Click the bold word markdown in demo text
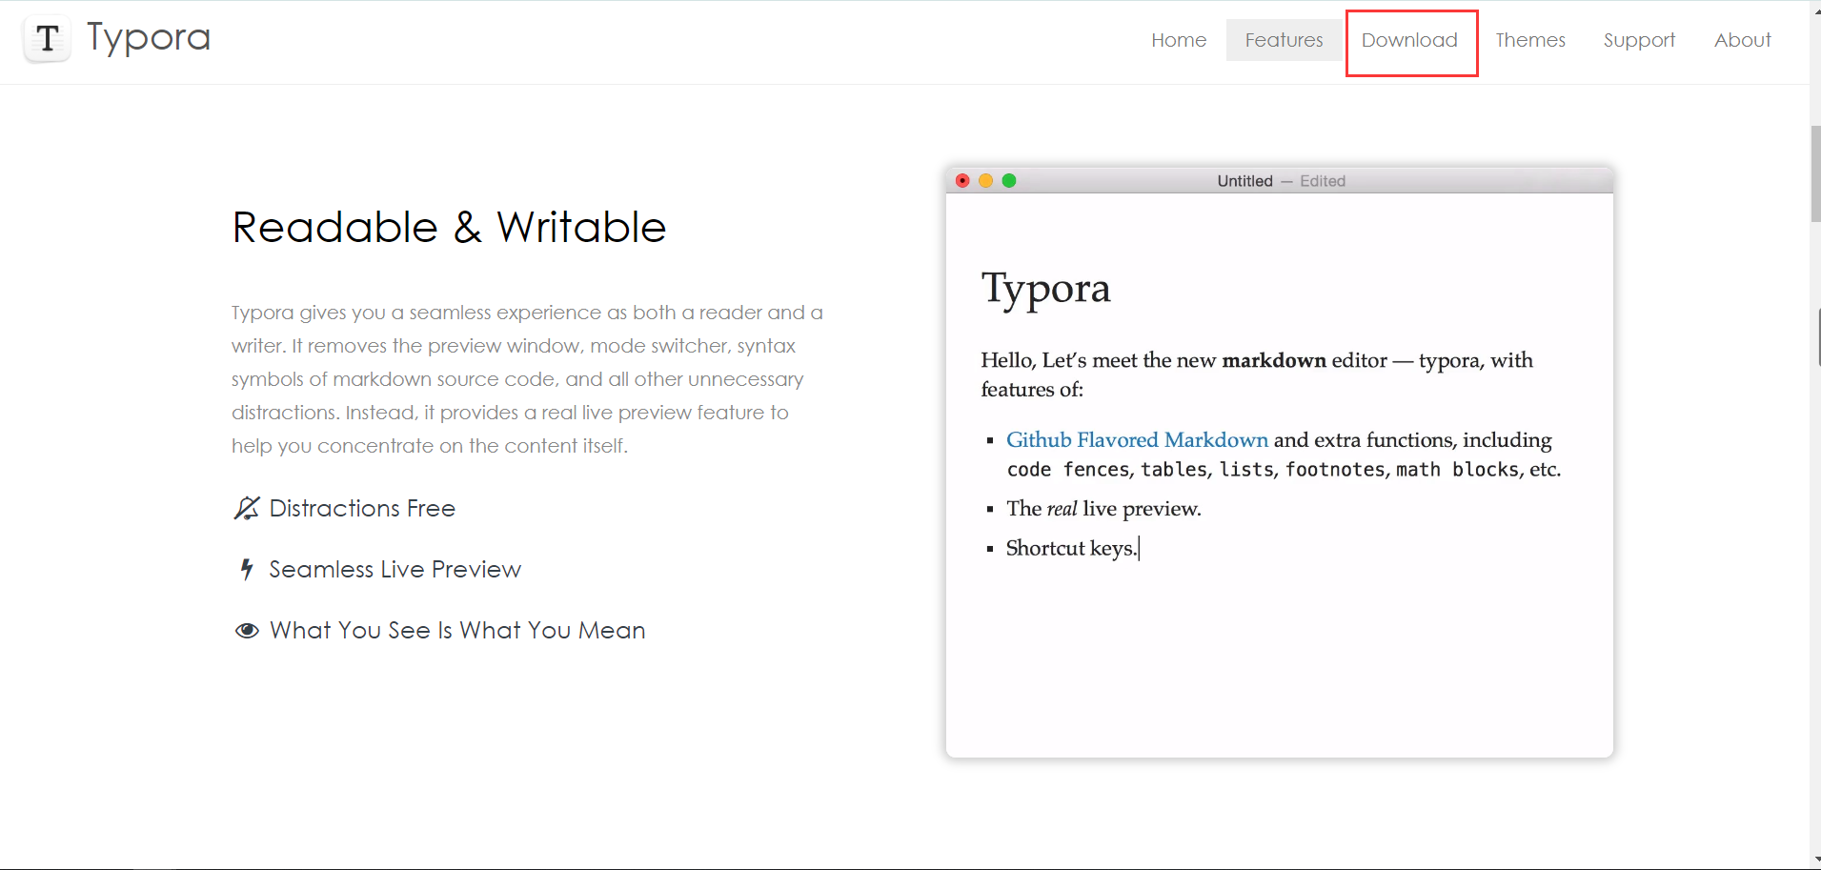The height and width of the screenshot is (870, 1821). pos(1274,360)
